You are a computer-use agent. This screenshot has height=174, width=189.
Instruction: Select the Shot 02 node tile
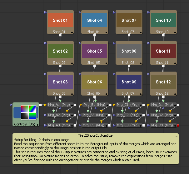coord(60,53)
